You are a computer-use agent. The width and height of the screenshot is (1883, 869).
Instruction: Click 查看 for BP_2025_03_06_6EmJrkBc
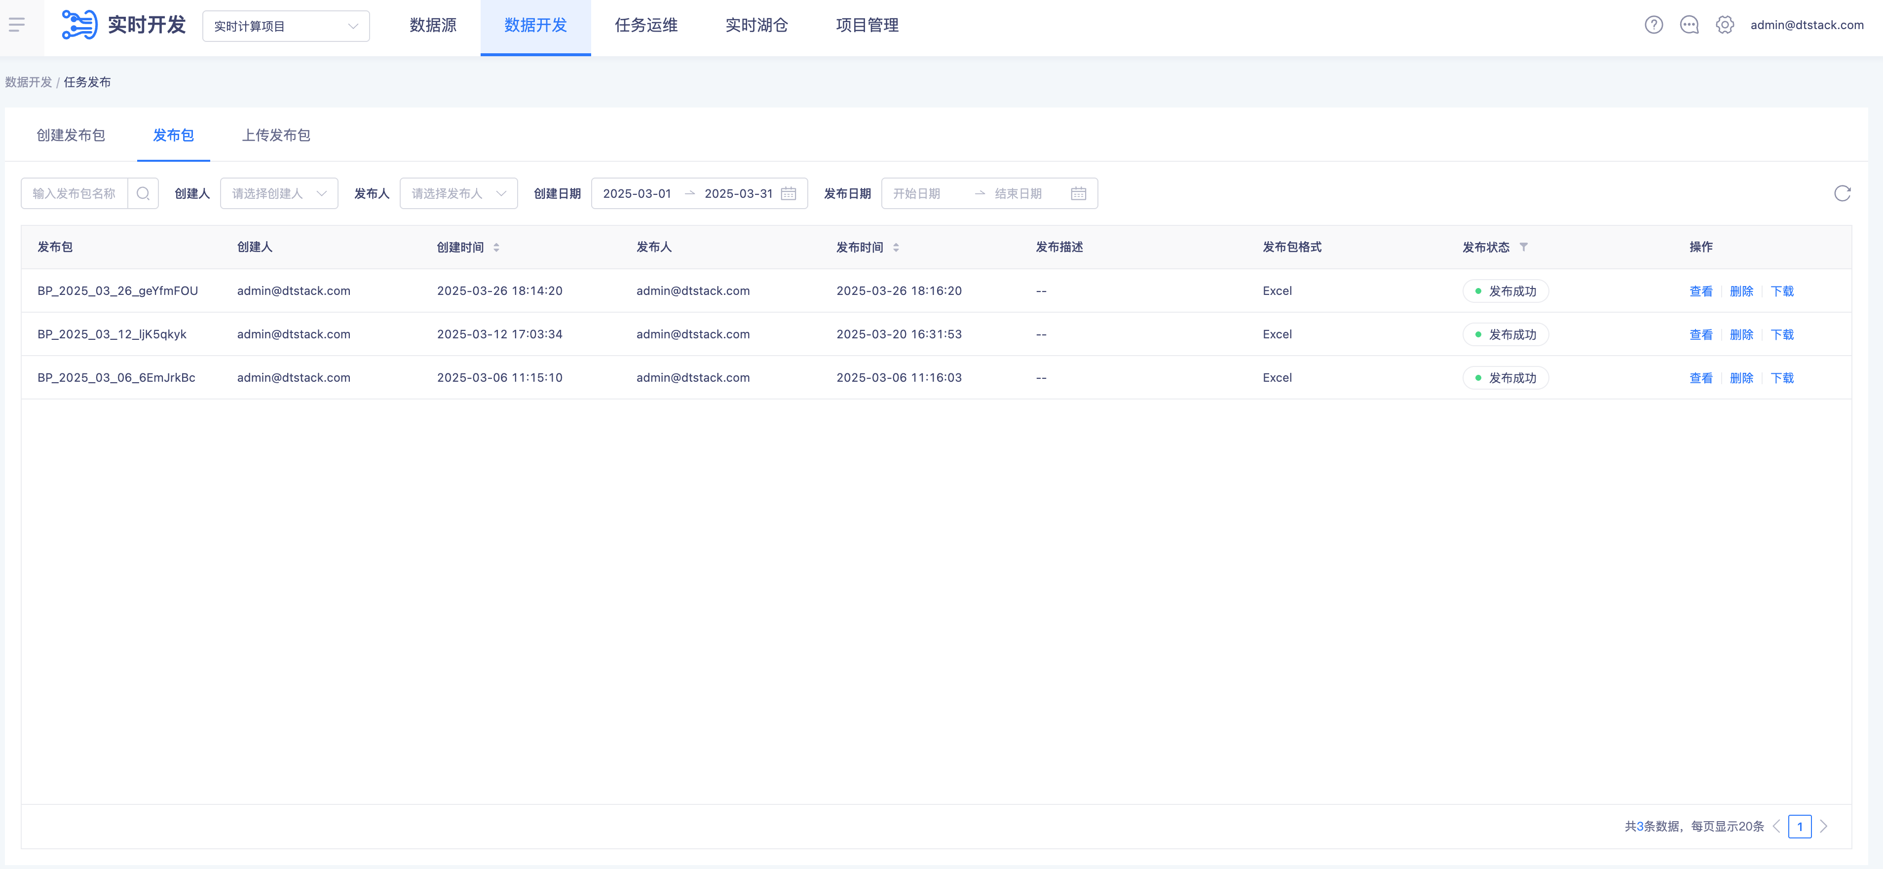(1701, 378)
